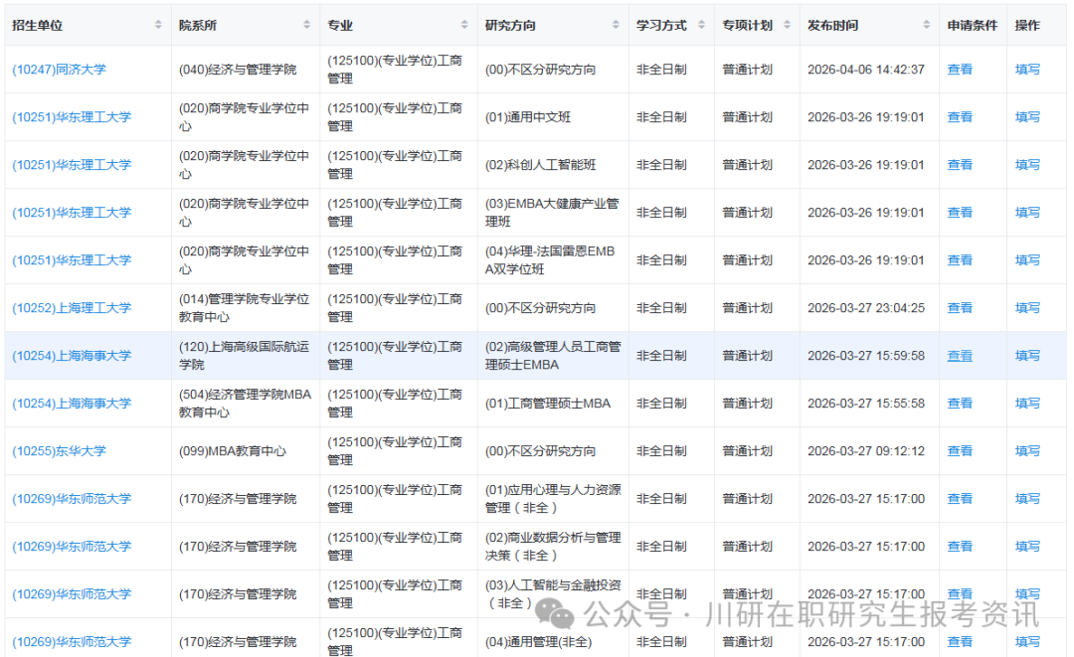
Task: Click 查看 in the 同济大学 row
Action: coord(960,68)
